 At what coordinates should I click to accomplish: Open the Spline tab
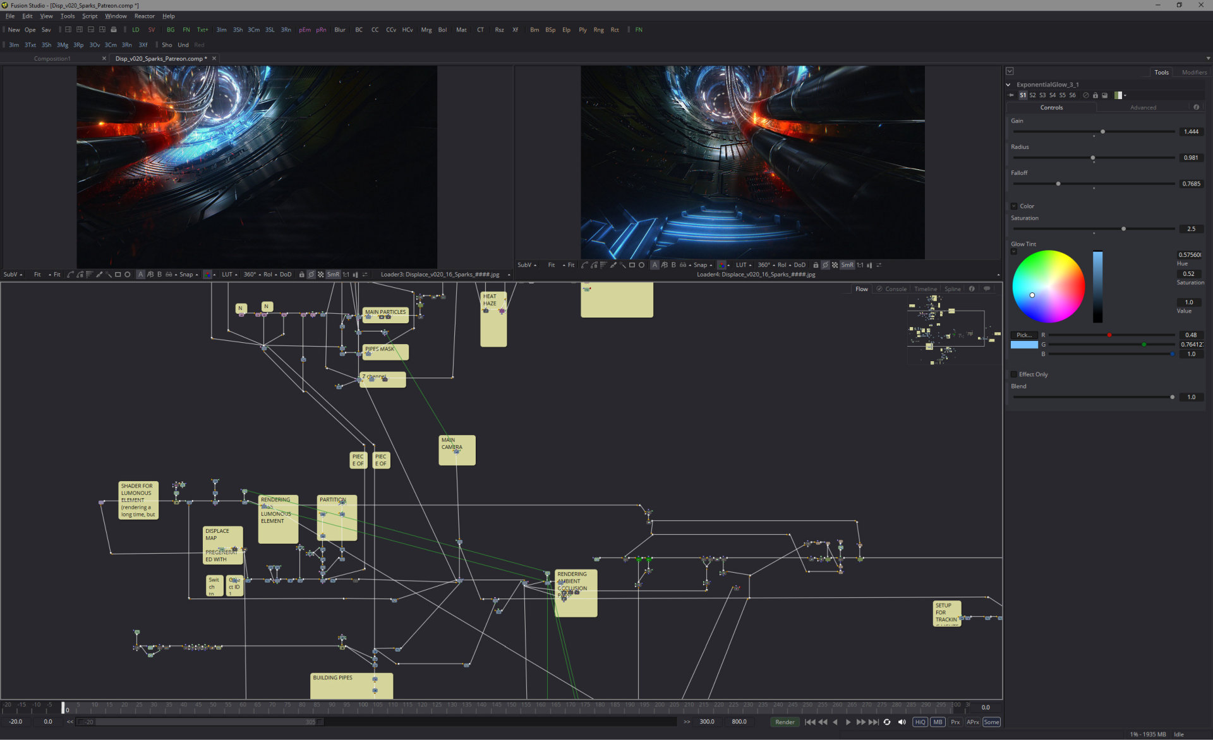click(952, 289)
